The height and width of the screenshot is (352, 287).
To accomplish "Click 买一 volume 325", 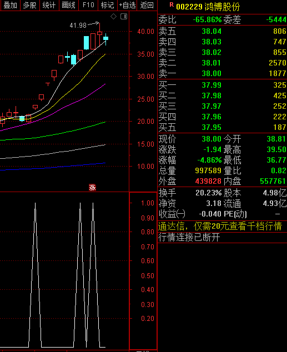I will pos(280,85).
